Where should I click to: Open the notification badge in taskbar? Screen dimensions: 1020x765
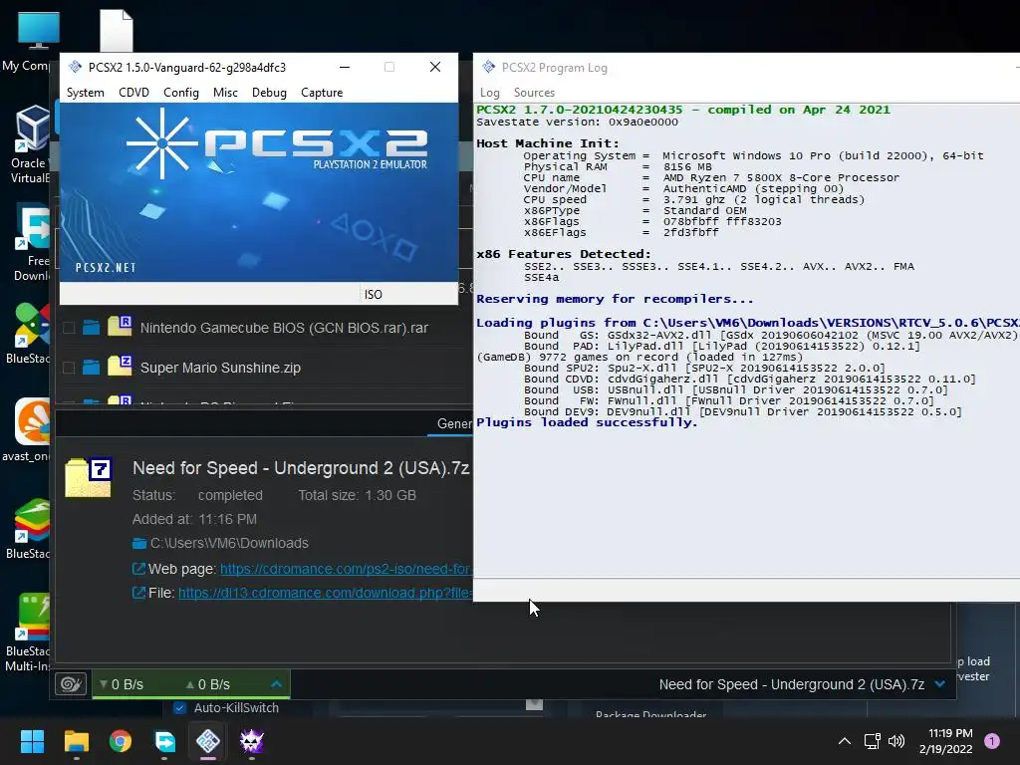coord(992,741)
